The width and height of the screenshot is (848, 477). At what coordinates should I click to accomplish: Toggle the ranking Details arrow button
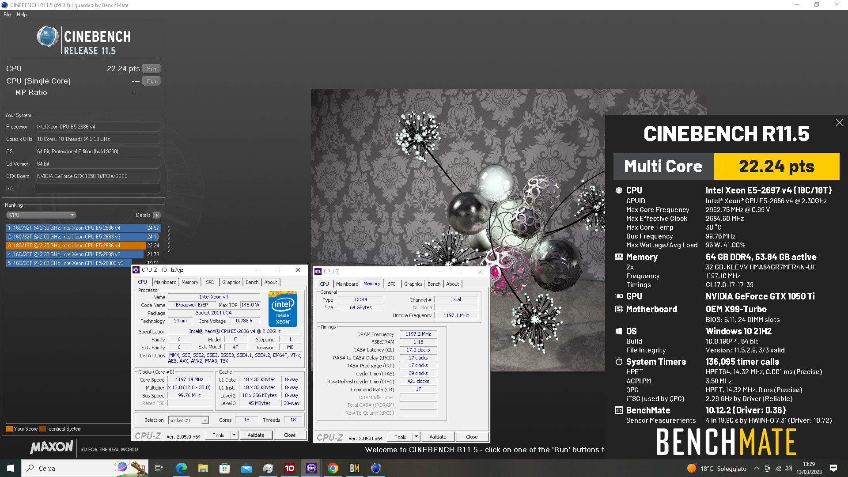point(156,215)
